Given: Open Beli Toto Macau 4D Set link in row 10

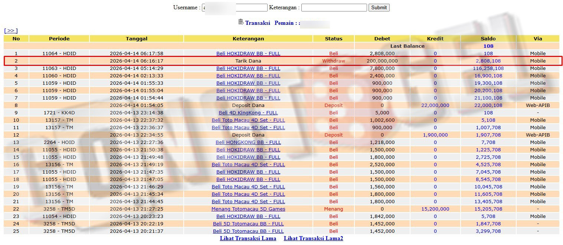Looking at the screenshot, I should [248, 120].
